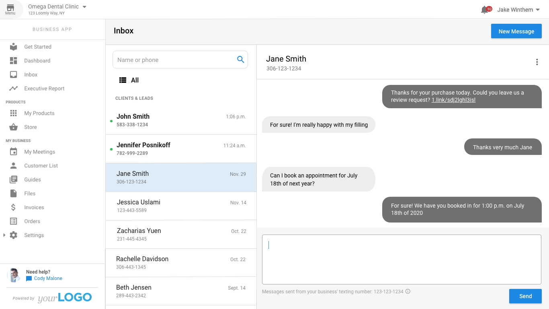549x309 pixels.
Task: Click the search magnifier in the contacts list
Action: (x=241, y=59)
